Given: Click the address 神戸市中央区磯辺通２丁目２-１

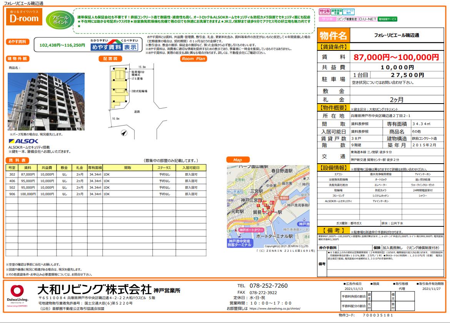Looking at the screenshot, I should point(380,116).
